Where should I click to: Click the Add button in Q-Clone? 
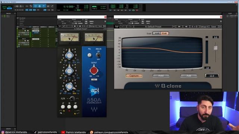click(189, 76)
